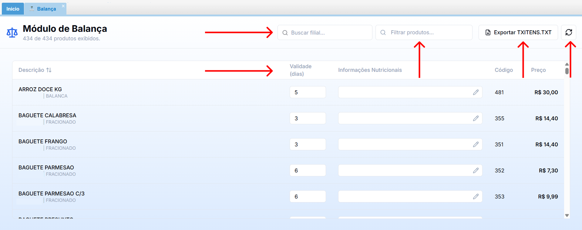582x230 pixels.
Task: Export the TXITENS.TXT file
Action: [x=518, y=32]
